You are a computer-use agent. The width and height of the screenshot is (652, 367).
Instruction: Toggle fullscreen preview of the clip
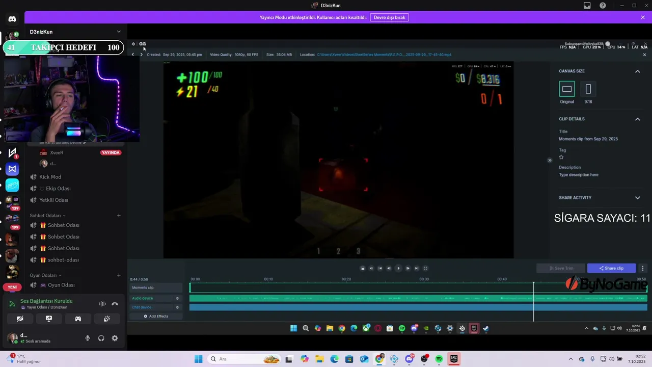[x=425, y=268]
